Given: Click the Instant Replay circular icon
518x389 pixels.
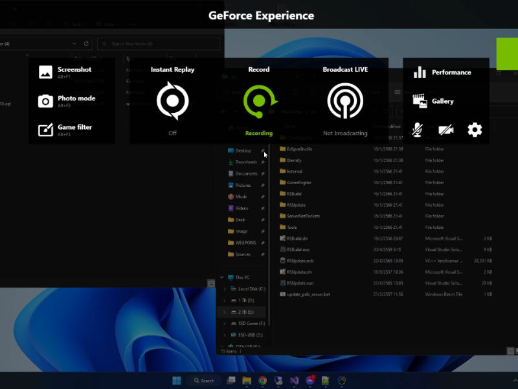Looking at the screenshot, I should pos(172,100).
